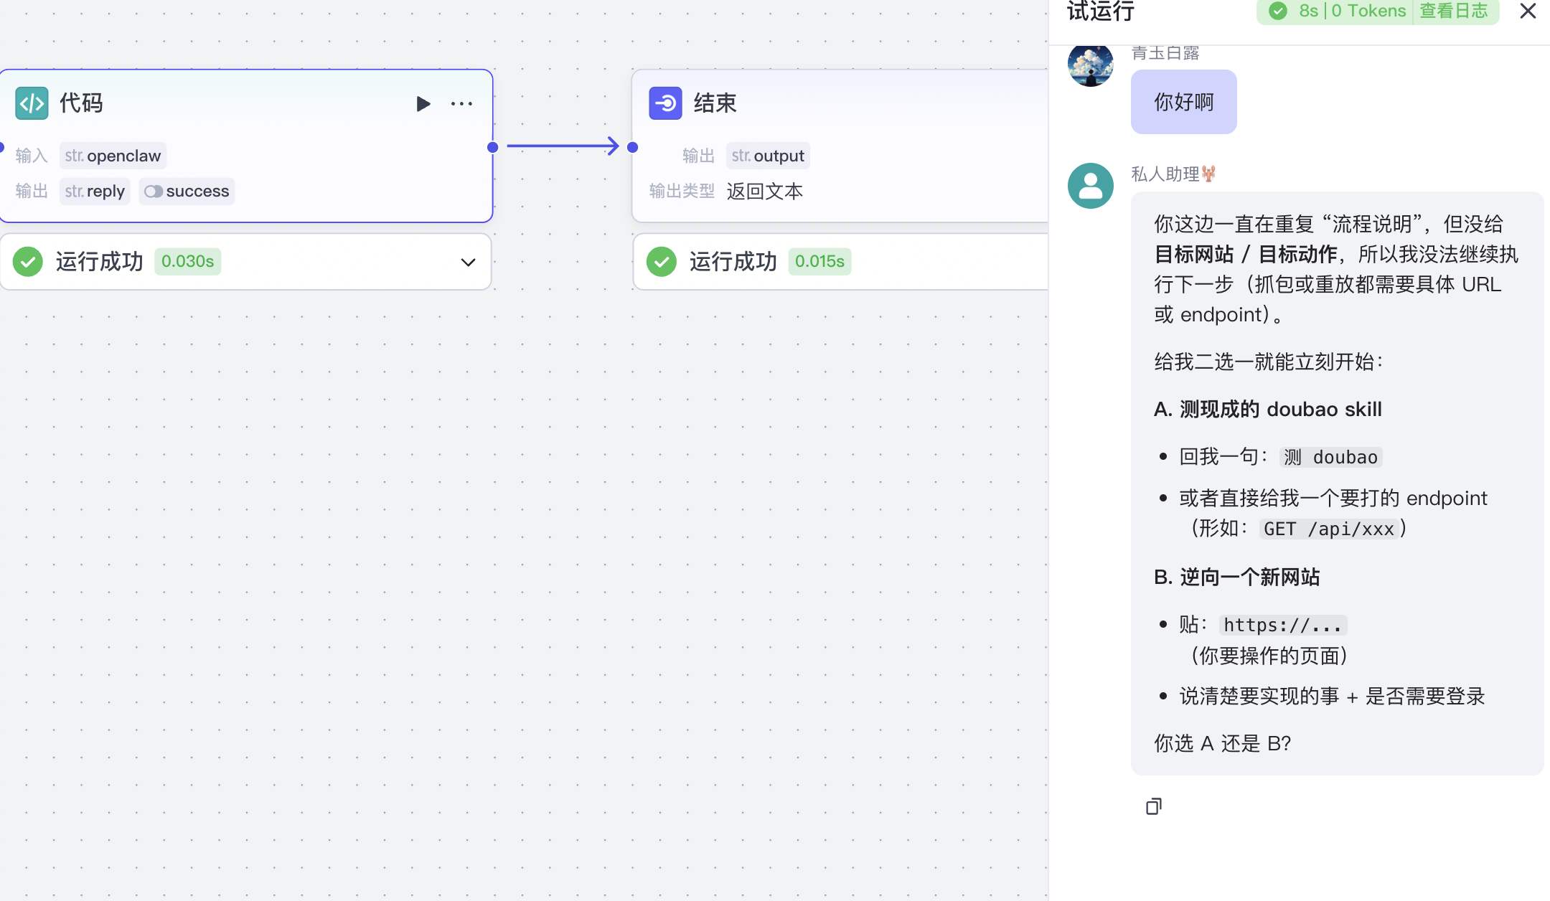Select the str. reply output variable

pyautogui.click(x=95, y=192)
